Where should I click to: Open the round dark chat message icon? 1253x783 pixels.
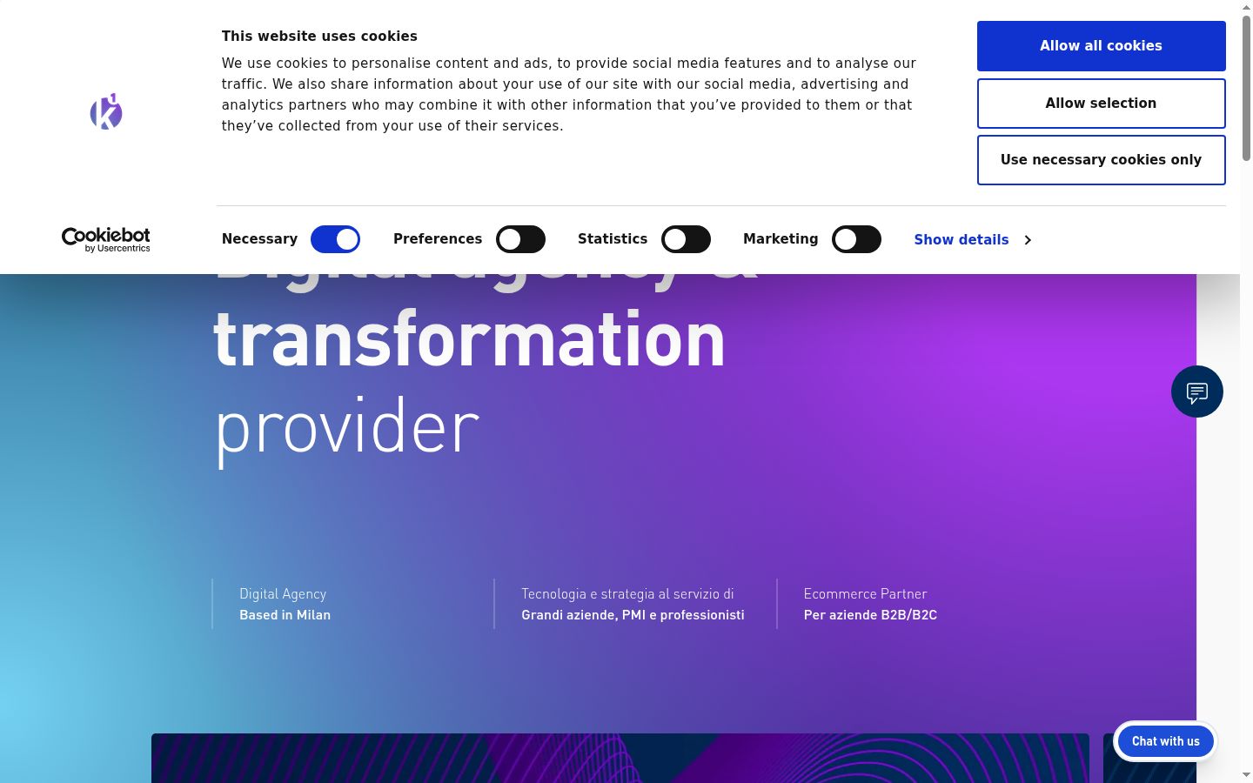(x=1196, y=391)
